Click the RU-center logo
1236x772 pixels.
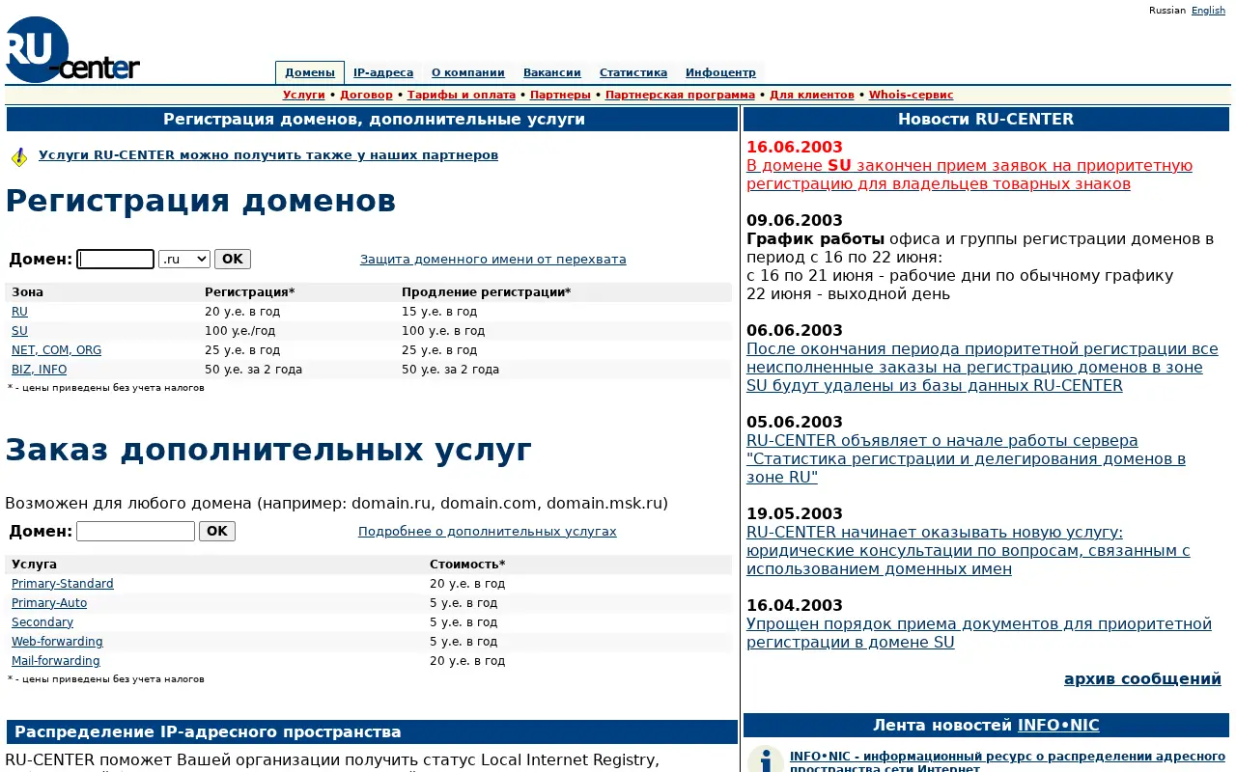72,49
